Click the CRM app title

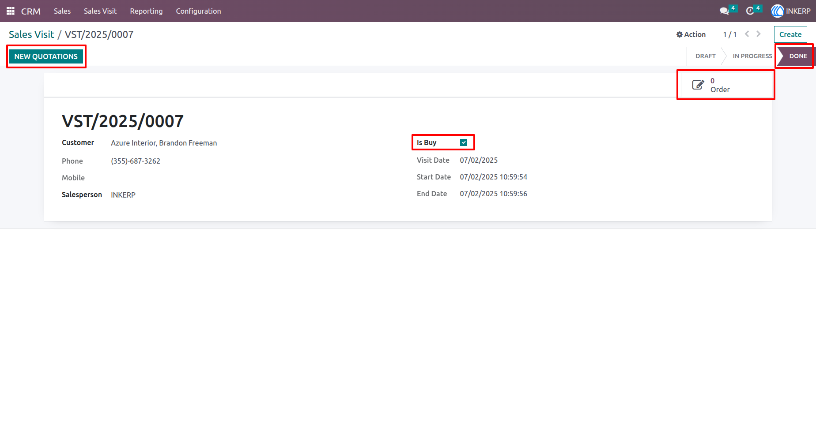pyautogui.click(x=31, y=11)
